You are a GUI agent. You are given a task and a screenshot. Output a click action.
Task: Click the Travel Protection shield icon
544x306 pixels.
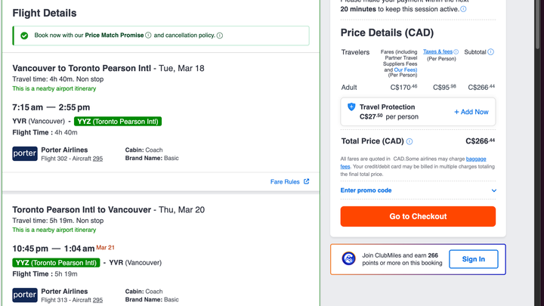[351, 107]
